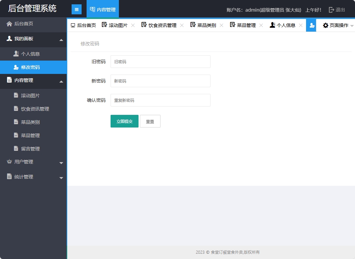The width and height of the screenshot is (355, 259).
Task: Click the 内容管理 top navigation item
Action: click(x=103, y=9)
